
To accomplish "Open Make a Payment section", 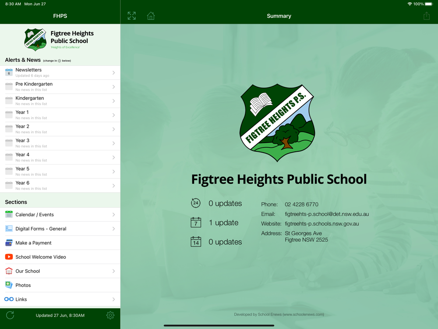I will tap(60, 243).
